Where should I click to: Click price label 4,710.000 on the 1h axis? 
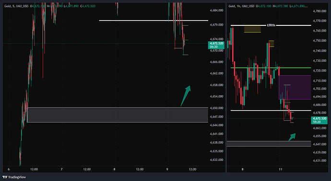point(319,81)
